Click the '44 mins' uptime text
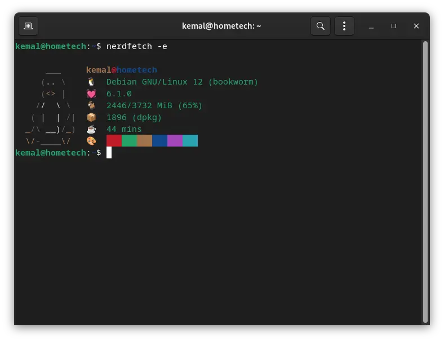Image resolution: width=444 pixels, height=341 pixels. [124, 129]
